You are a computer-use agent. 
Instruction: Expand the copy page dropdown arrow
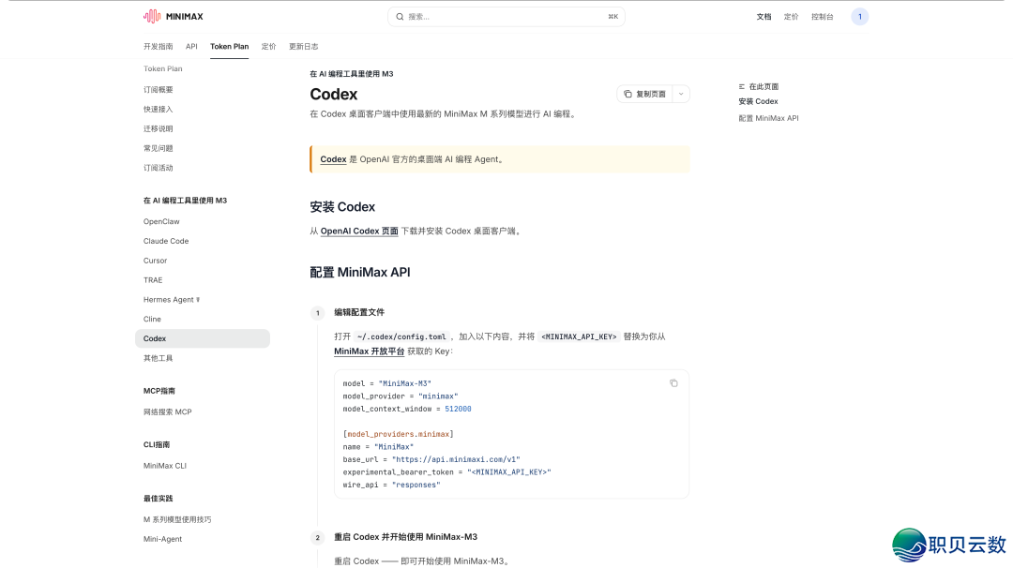click(681, 95)
